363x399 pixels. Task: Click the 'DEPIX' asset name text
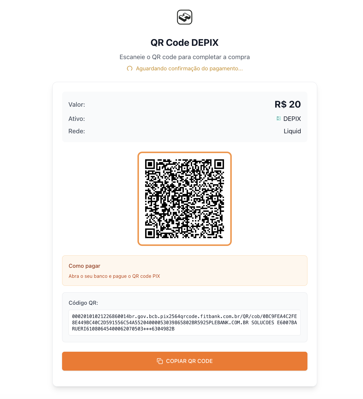pos(292,119)
